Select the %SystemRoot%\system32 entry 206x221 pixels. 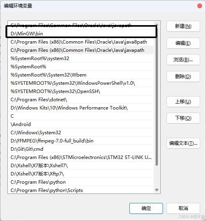click(81, 58)
